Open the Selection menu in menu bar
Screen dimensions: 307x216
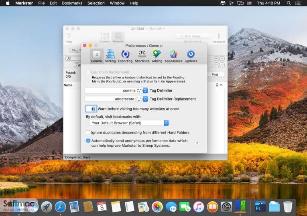point(96,3)
